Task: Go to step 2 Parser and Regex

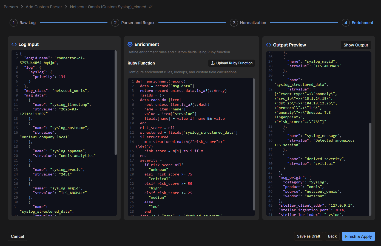Action: 133,23
